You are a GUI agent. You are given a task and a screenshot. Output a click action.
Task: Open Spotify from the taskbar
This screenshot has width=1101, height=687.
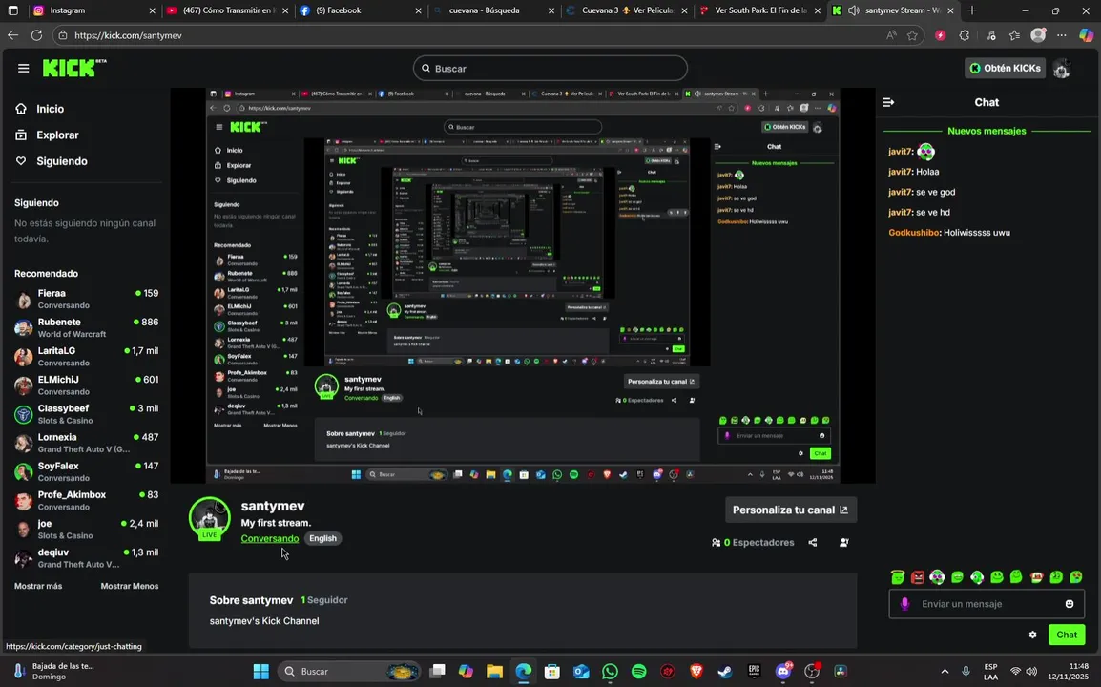click(638, 672)
